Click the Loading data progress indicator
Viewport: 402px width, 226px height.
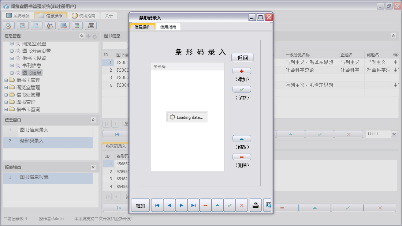(x=187, y=117)
